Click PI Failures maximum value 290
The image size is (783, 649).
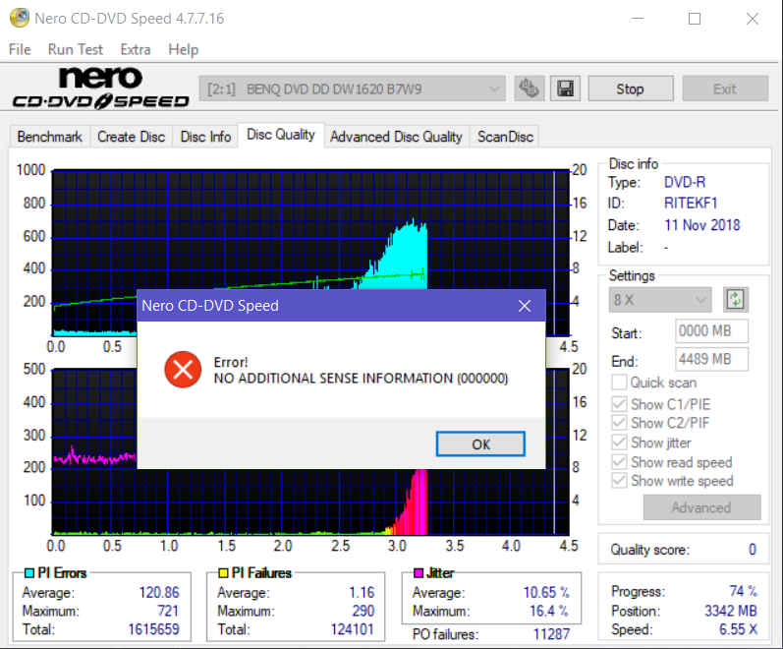pyautogui.click(x=364, y=611)
